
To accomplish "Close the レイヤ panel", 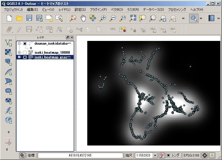I will (x=72, y=38).
